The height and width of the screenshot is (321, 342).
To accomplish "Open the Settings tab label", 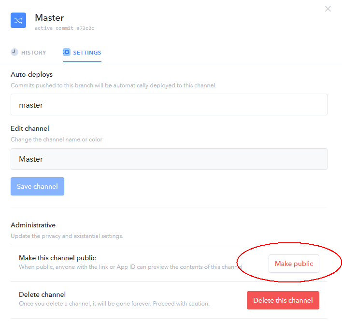I will coord(87,53).
